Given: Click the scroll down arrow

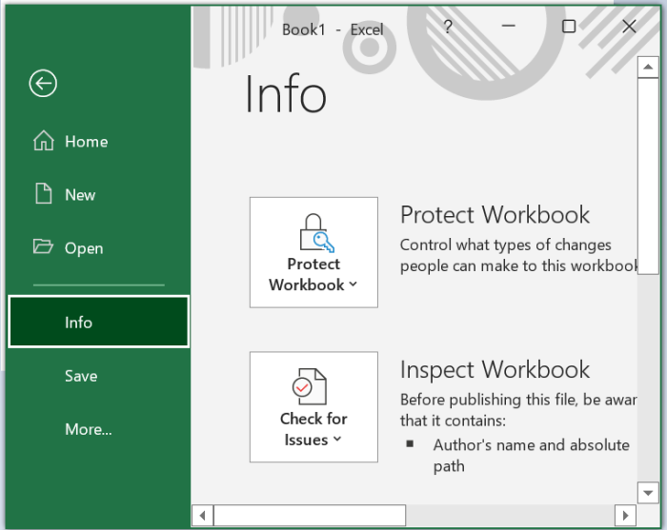Looking at the screenshot, I should pyautogui.click(x=648, y=493).
